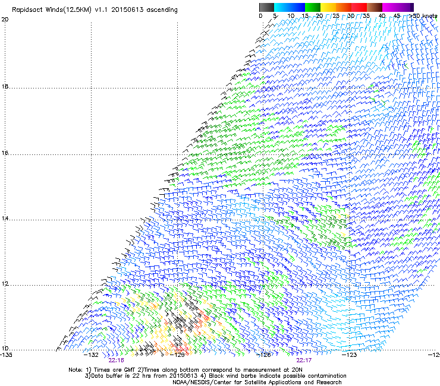Click the longitude label -123
The image size is (440, 386).
[x=350, y=355]
